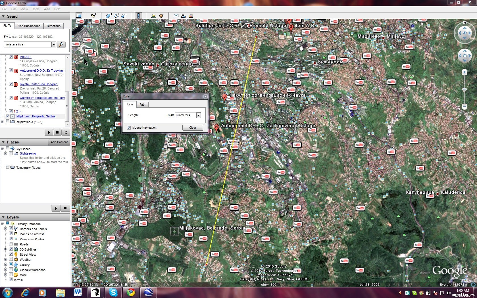Open Miljakovac, Belgrade, Serbia result link
This screenshot has width=477, height=298.
(x=36, y=116)
